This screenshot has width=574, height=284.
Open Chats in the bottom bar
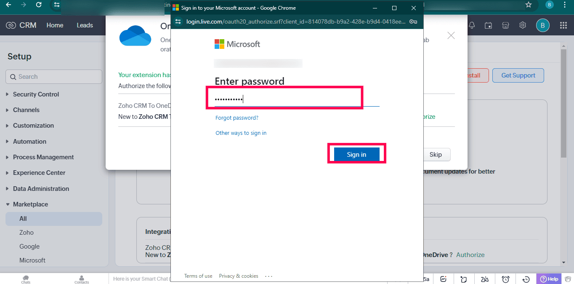pyautogui.click(x=26, y=279)
